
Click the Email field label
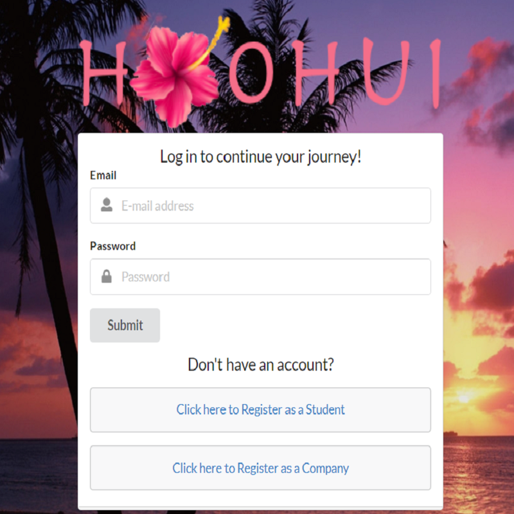click(103, 175)
